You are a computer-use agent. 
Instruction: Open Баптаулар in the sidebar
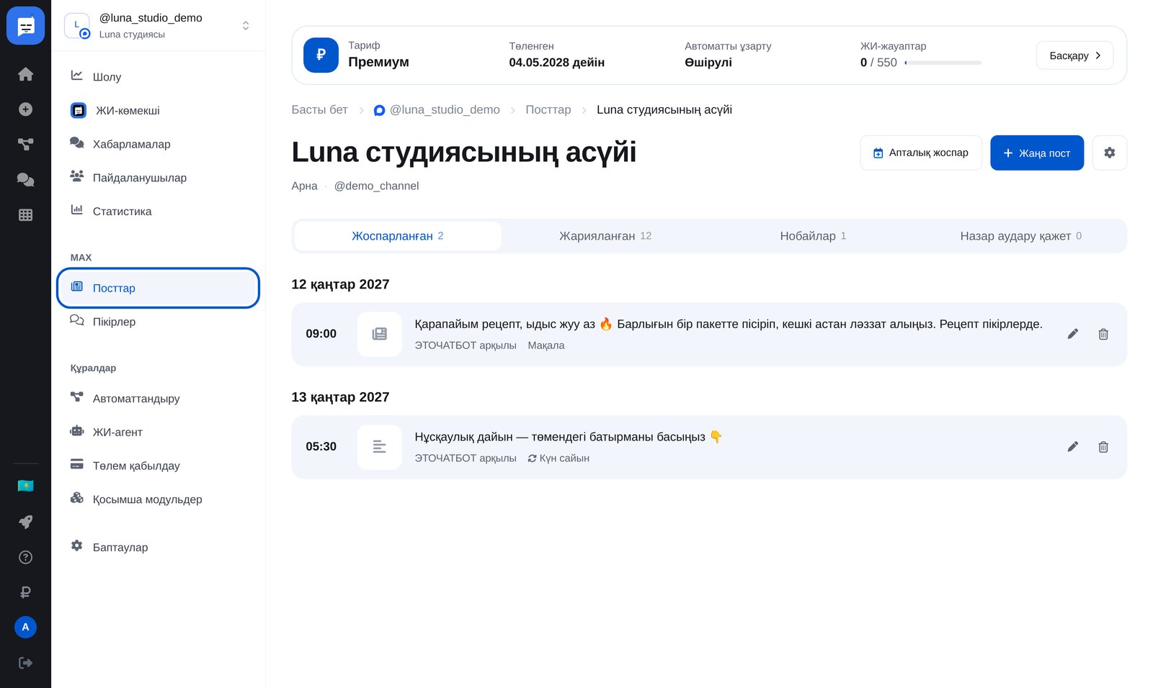(x=159, y=548)
